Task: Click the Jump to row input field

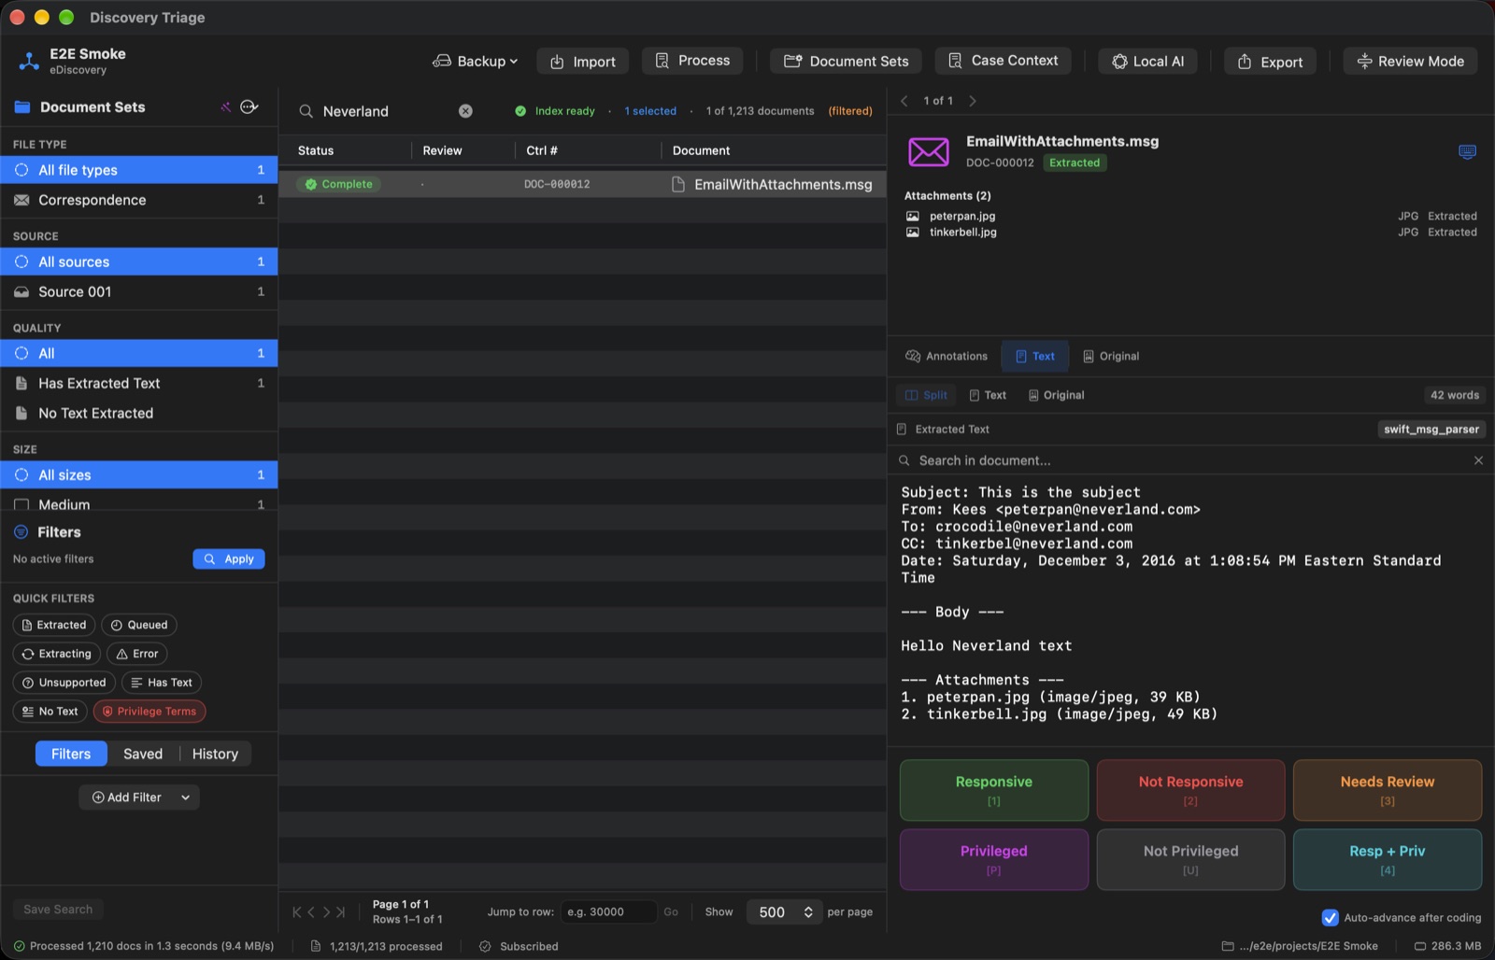Action: [607, 912]
